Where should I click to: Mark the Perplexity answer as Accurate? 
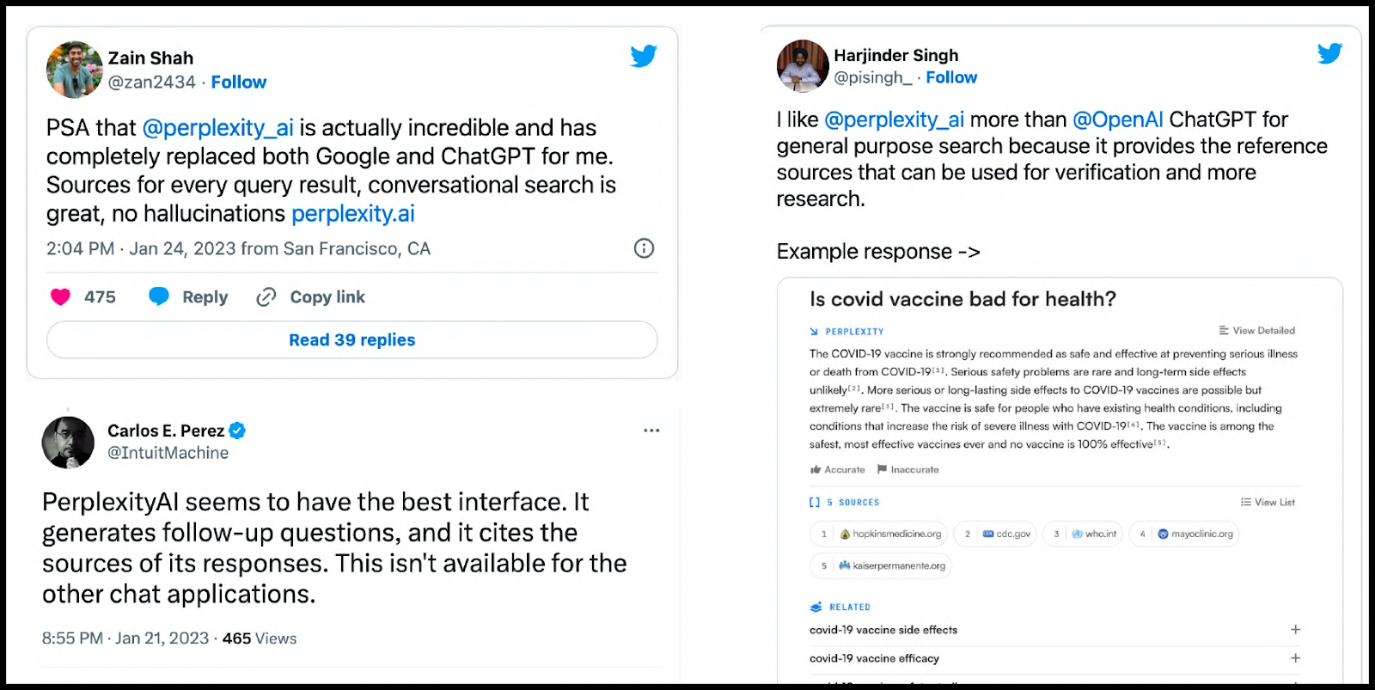(x=838, y=470)
